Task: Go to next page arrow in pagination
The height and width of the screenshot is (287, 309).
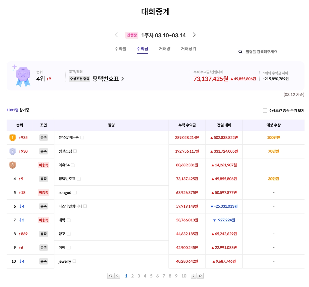Action: pos(194,276)
